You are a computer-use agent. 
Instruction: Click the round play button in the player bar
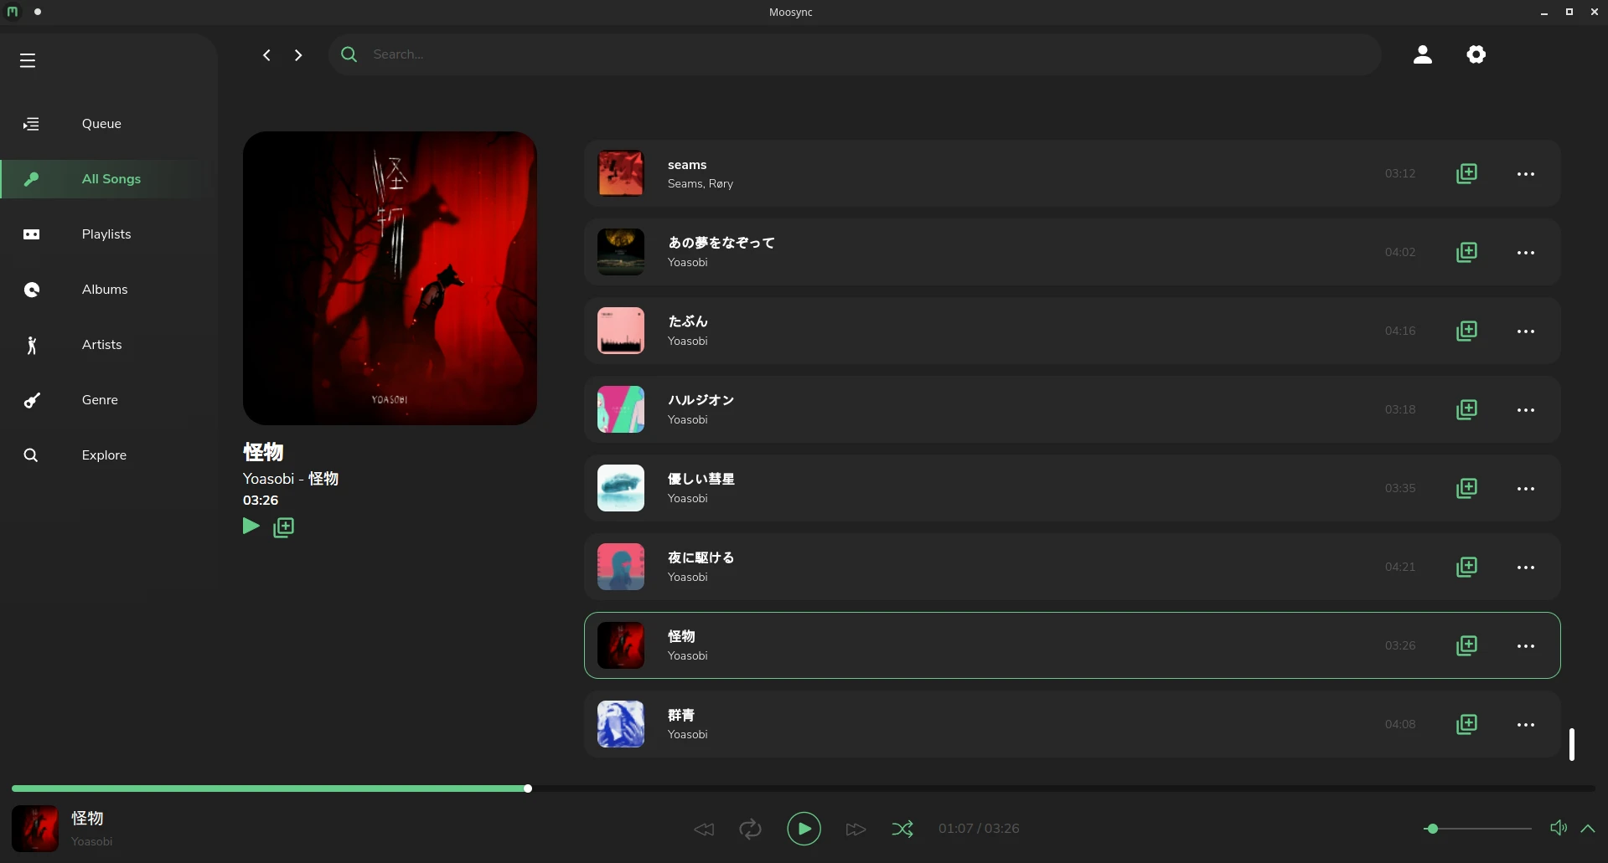click(804, 829)
